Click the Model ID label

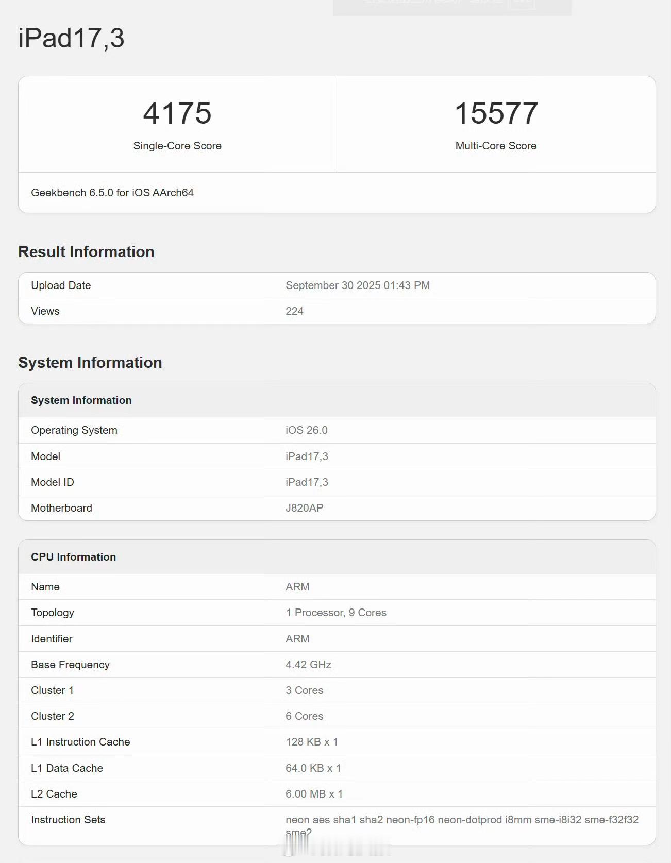tap(53, 482)
